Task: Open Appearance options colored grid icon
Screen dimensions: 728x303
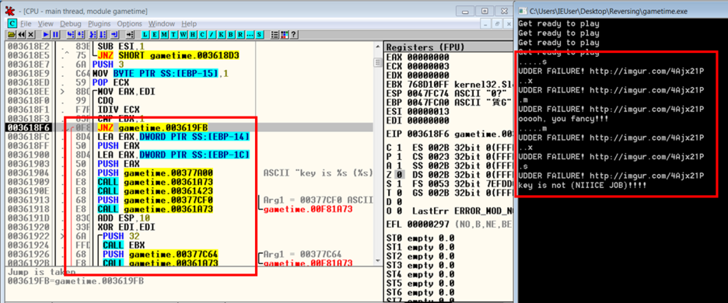Action: (284, 34)
